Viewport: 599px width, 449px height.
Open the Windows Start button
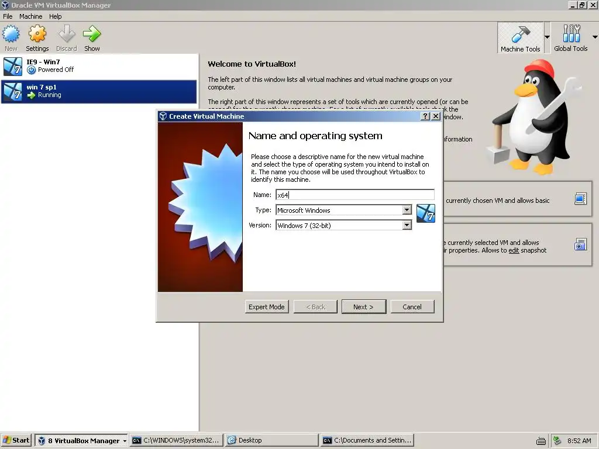16,440
